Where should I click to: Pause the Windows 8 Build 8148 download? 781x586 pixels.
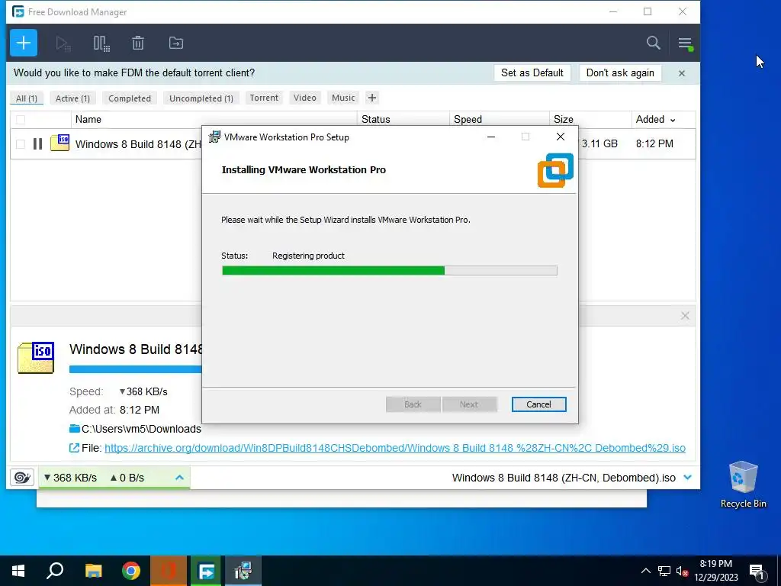click(37, 144)
